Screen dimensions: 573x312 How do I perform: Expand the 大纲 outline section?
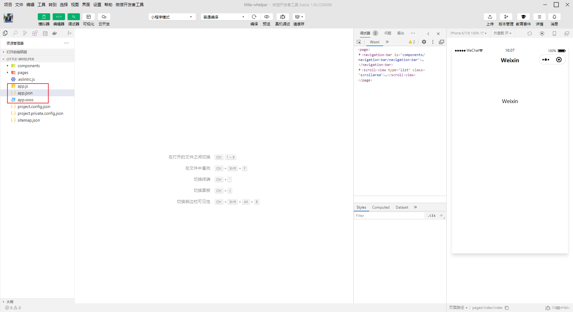[x=37, y=301]
